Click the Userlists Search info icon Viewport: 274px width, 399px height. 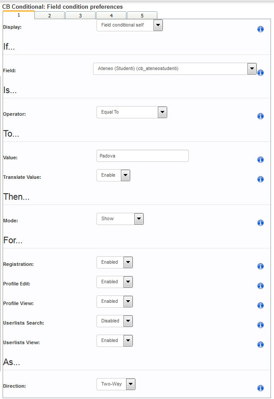coord(260,325)
